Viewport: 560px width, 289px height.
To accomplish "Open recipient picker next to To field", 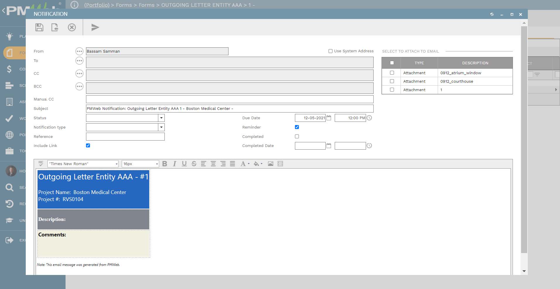I will point(79,61).
